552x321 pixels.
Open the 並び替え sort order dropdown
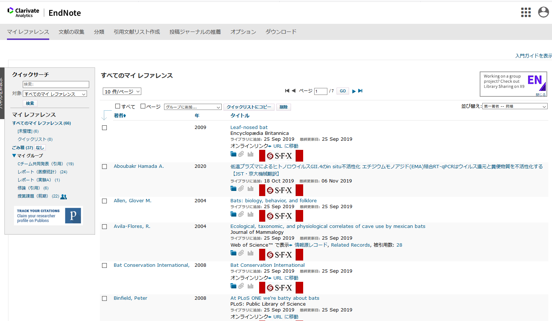click(515, 106)
